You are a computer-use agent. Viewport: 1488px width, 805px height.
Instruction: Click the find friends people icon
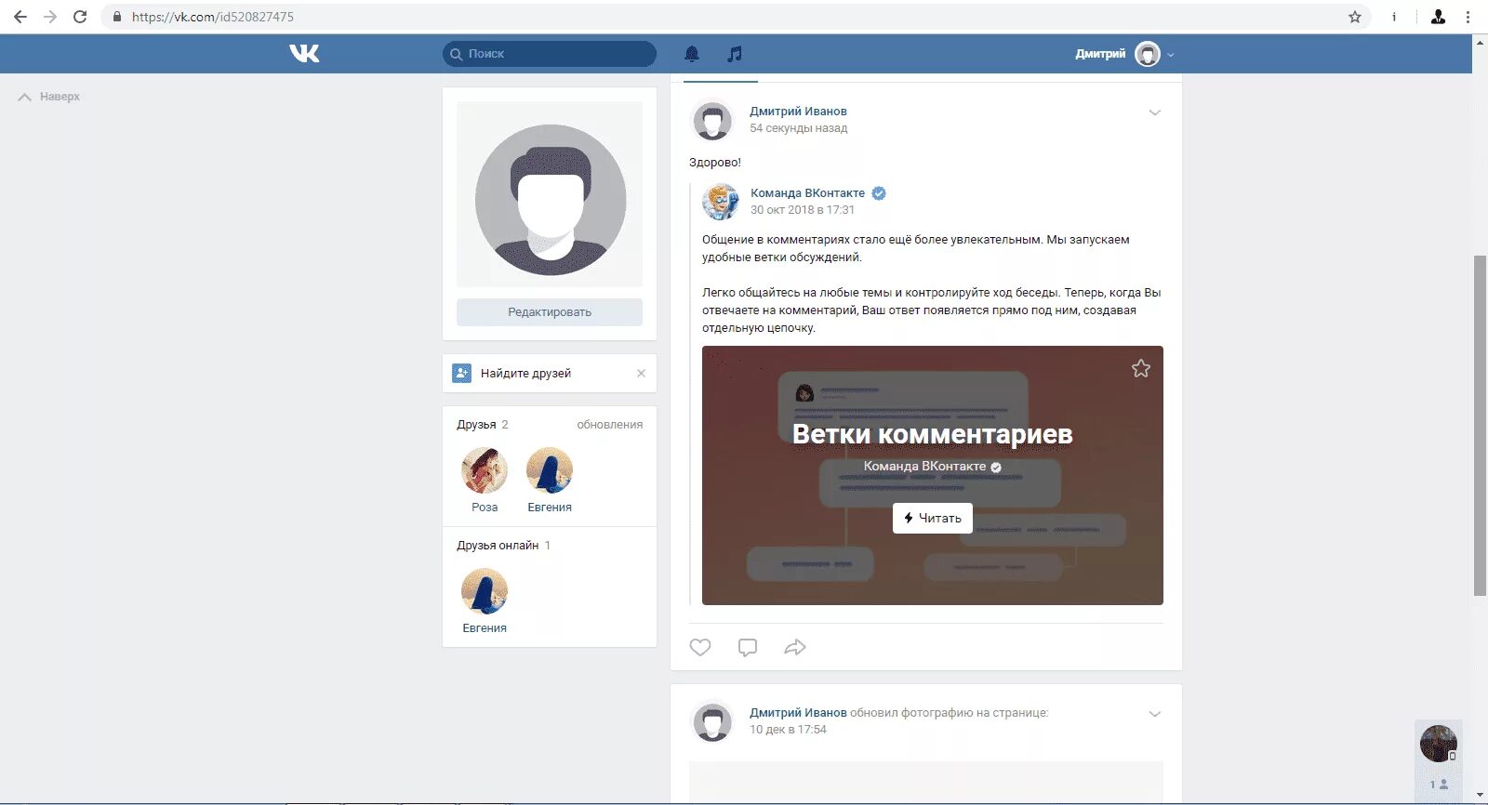(461, 373)
